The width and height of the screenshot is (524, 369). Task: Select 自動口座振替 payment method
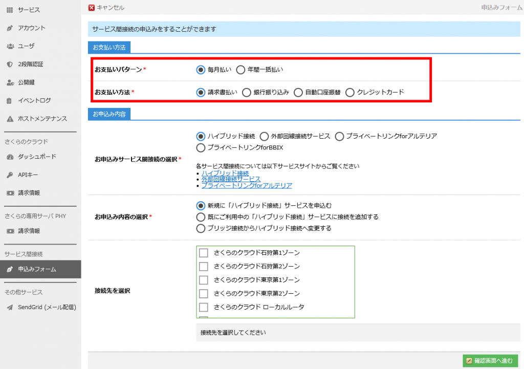(298, 92)
